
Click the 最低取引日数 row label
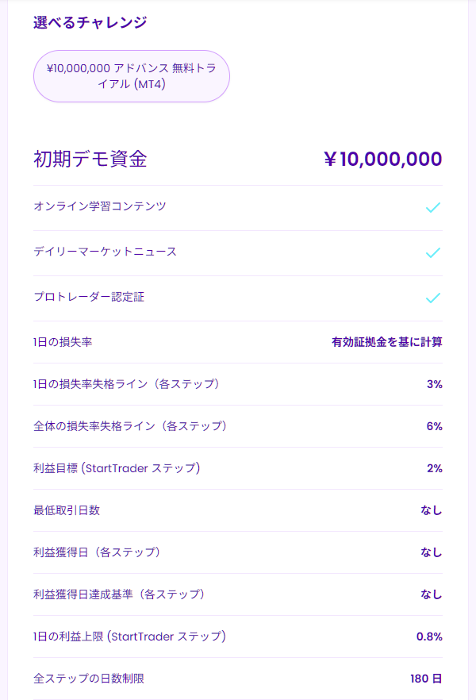coord(67,510)
